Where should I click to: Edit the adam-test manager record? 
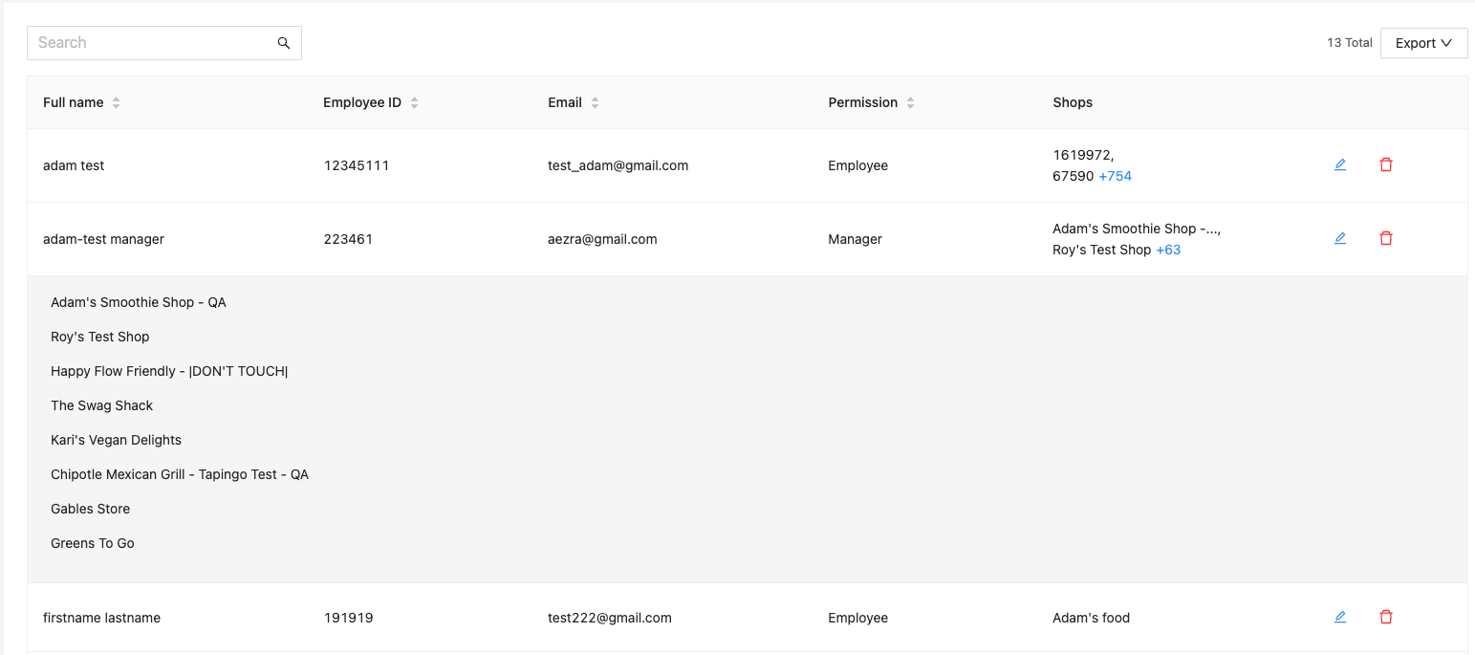coord(1339,238)
